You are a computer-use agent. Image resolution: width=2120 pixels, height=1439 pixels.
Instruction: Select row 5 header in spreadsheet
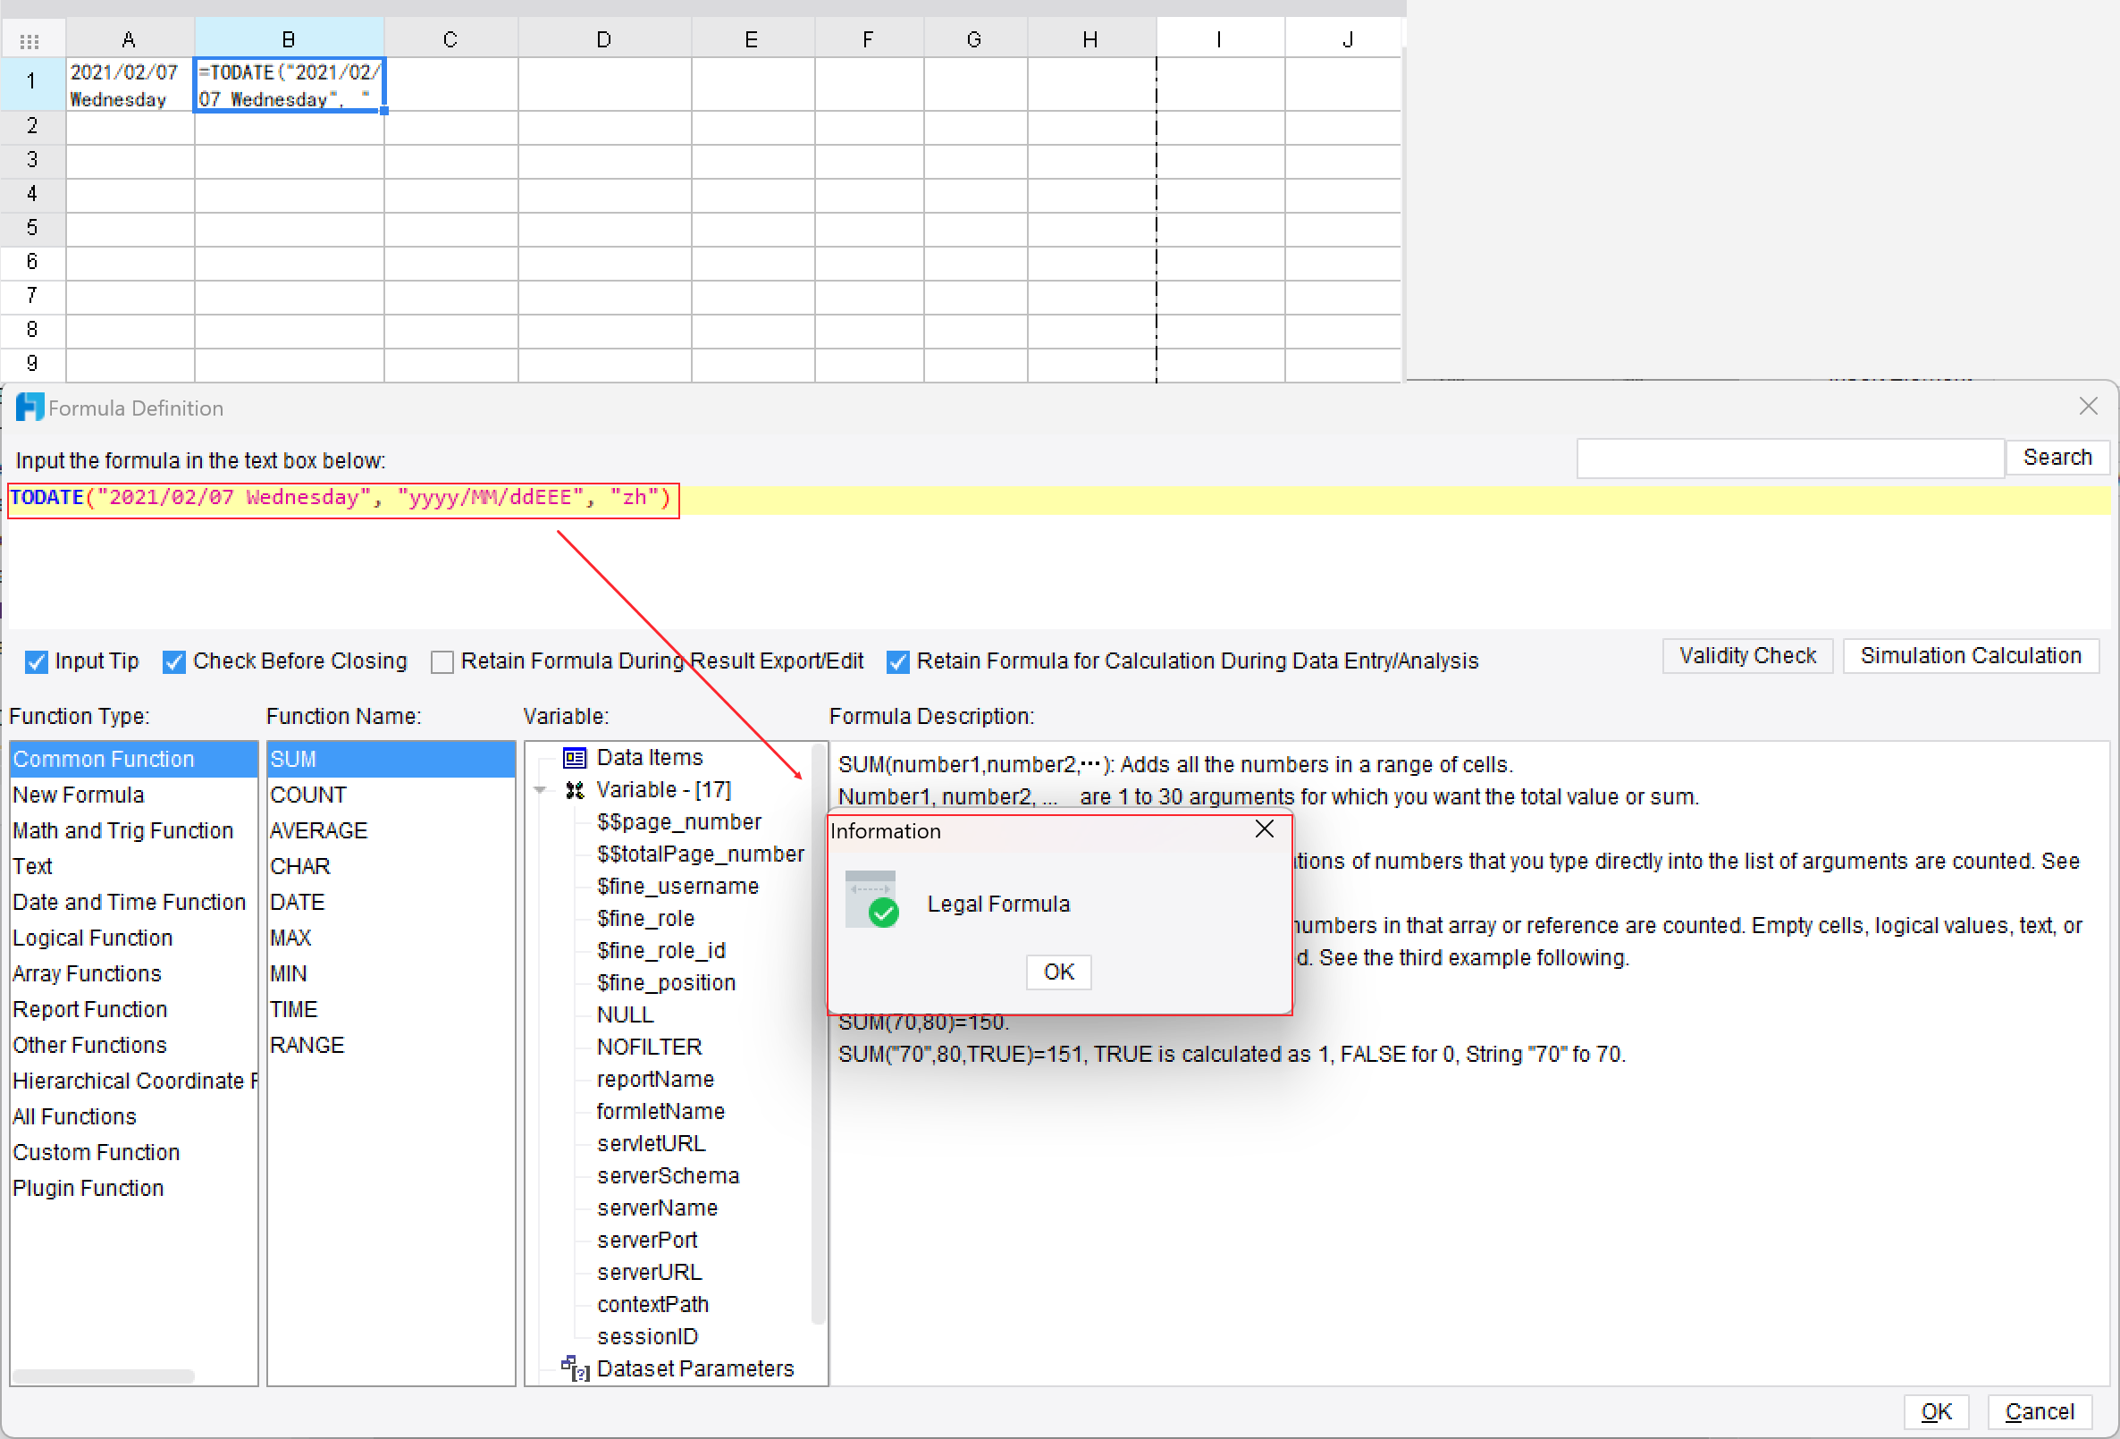click(x=32, y=228)
